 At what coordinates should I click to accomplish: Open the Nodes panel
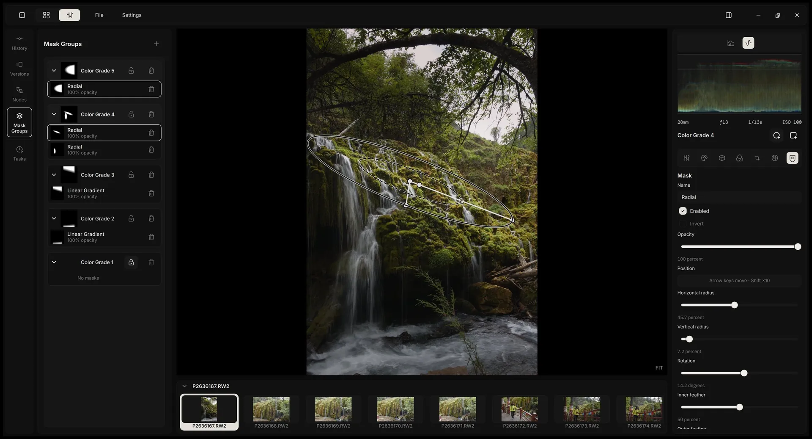tap(19, 95)
